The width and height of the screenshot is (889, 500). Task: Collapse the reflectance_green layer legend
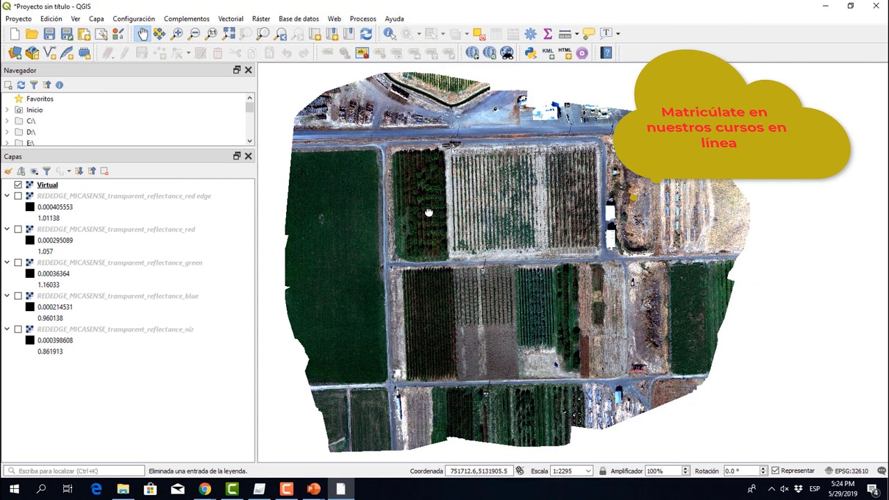click(x=7, y=262)
